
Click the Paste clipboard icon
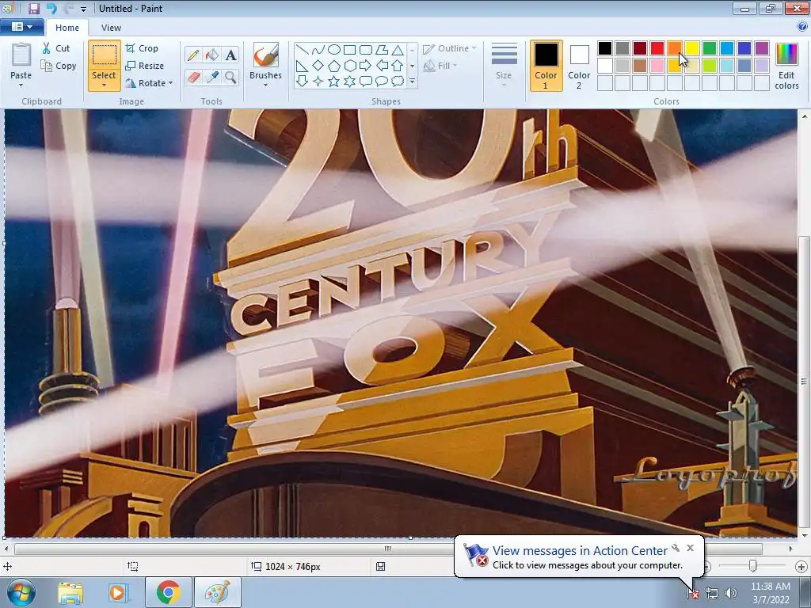tap(21, 55)
